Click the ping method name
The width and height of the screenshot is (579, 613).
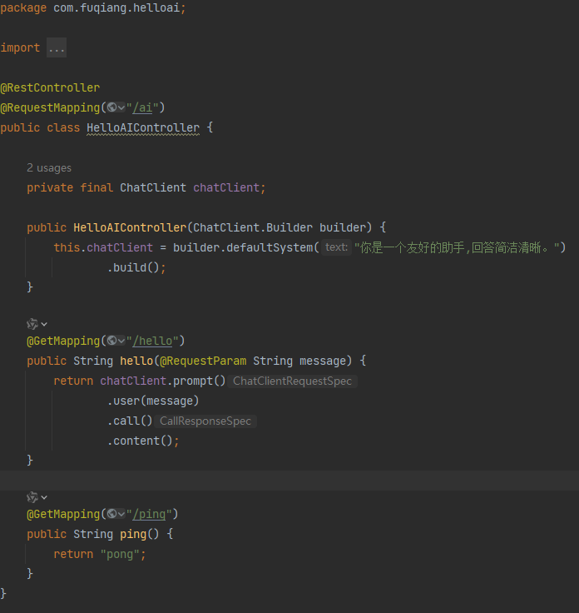(133, 534)
